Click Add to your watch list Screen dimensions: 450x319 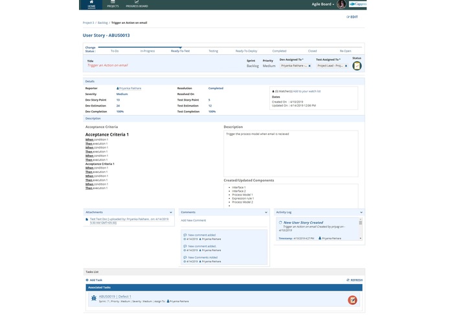306,91
